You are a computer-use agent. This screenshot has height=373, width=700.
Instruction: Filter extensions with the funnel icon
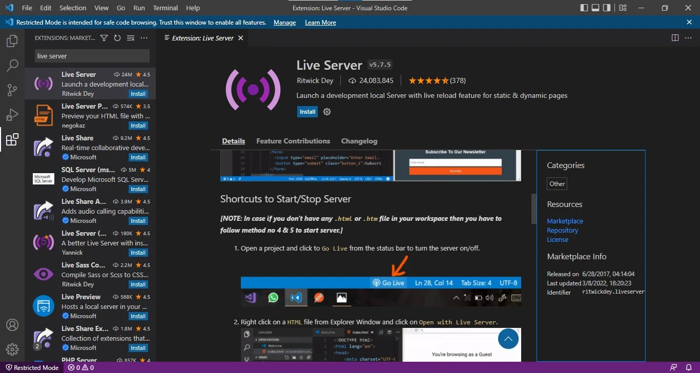tap(104, 38)
